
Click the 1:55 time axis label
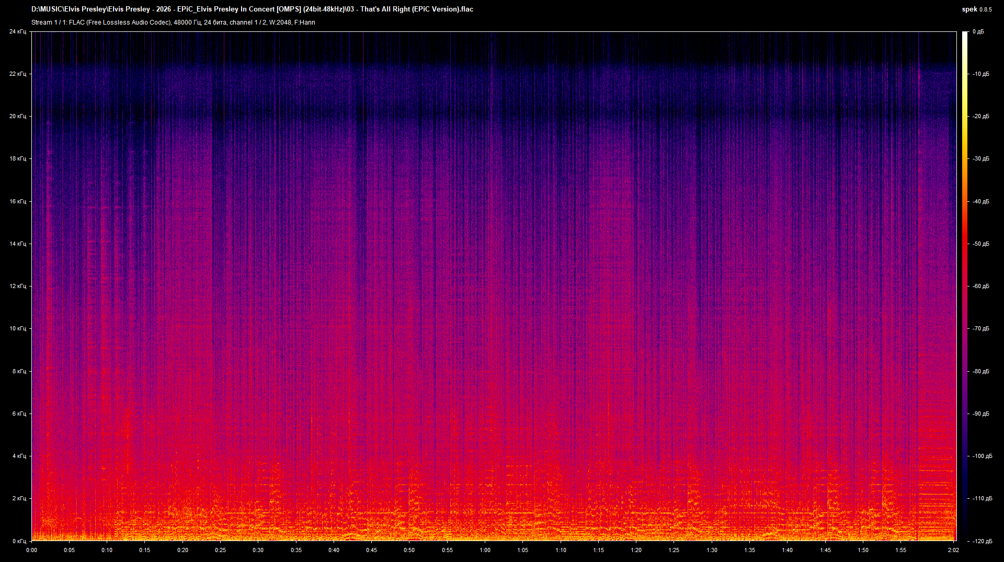(x=901, y=550)
